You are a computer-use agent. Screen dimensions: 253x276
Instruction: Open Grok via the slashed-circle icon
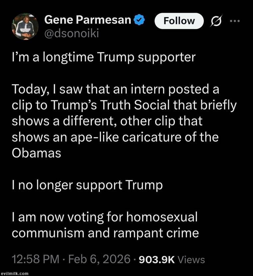point(215,21)
